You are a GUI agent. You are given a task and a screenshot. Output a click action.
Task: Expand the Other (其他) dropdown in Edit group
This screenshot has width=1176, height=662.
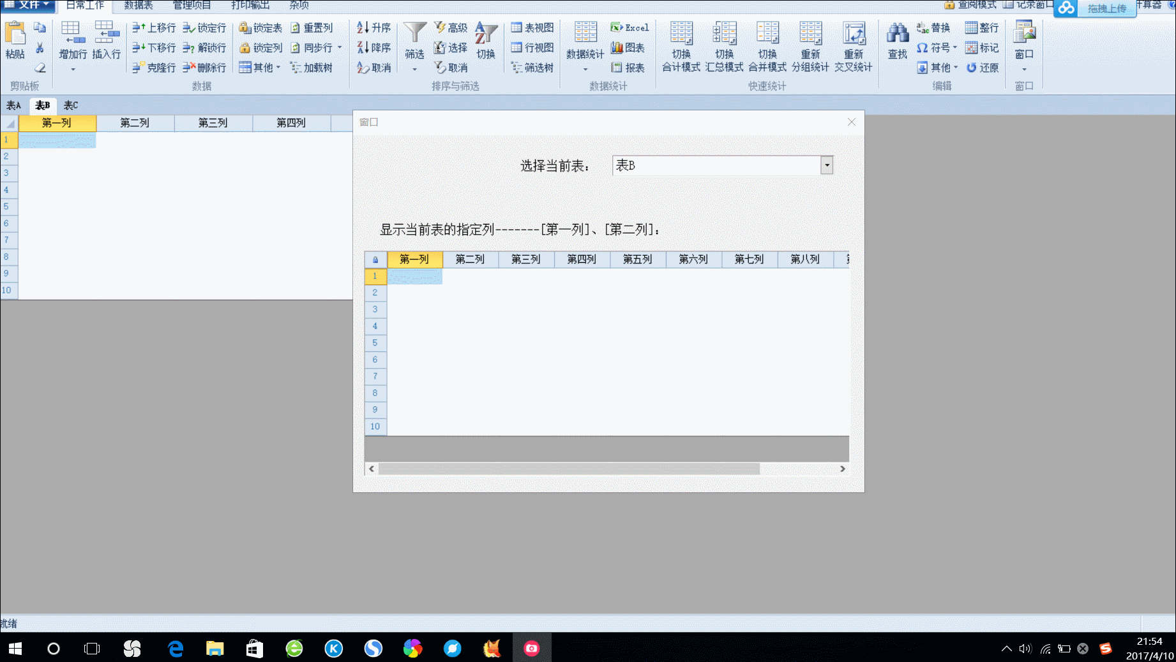[956, 67]
